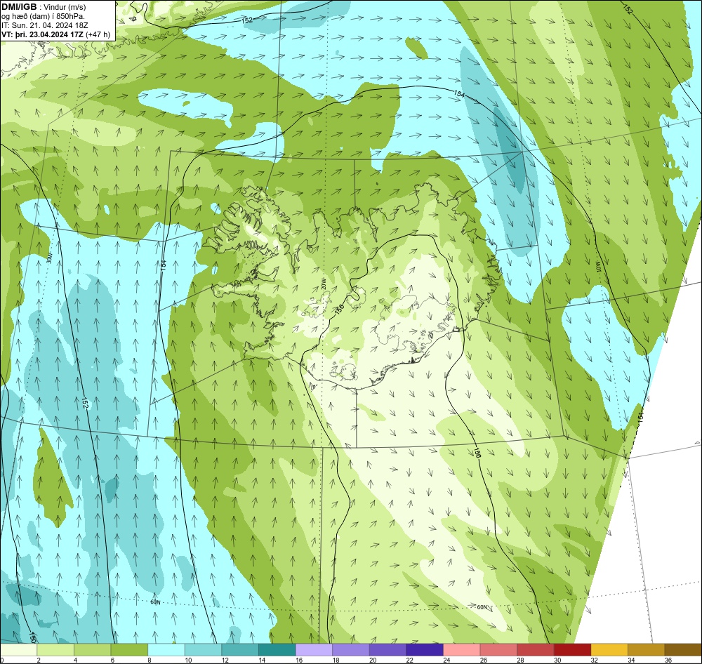Click the light teal 10–12 m/s legend swatch
Viewport: 702px width, 664px height.
coord(204,650)
